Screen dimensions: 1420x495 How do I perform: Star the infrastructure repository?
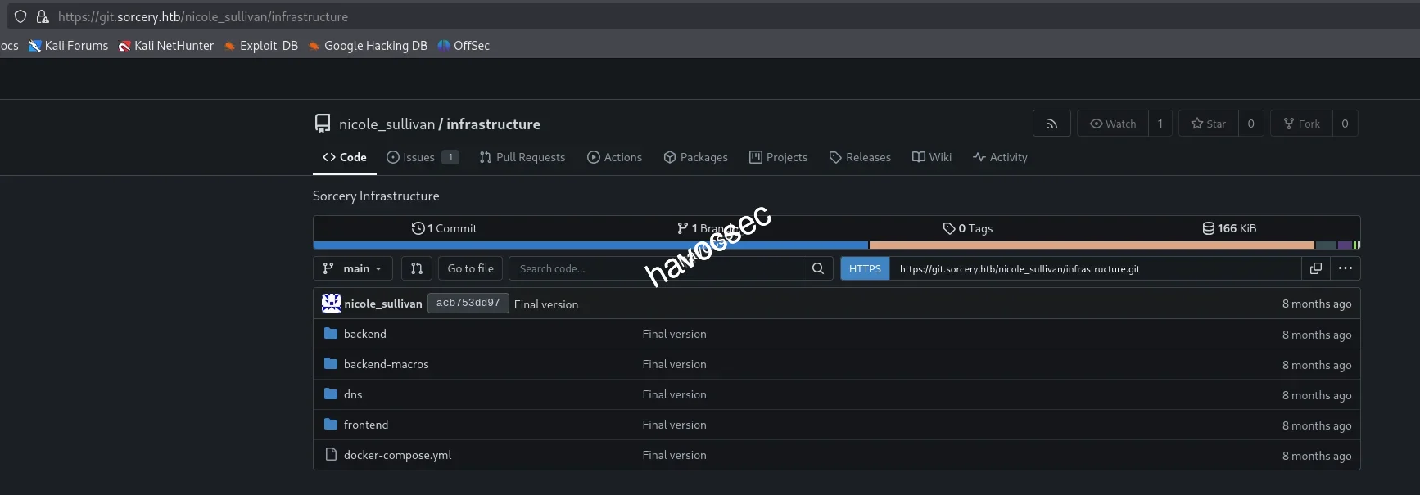[x=1209, y=124]
